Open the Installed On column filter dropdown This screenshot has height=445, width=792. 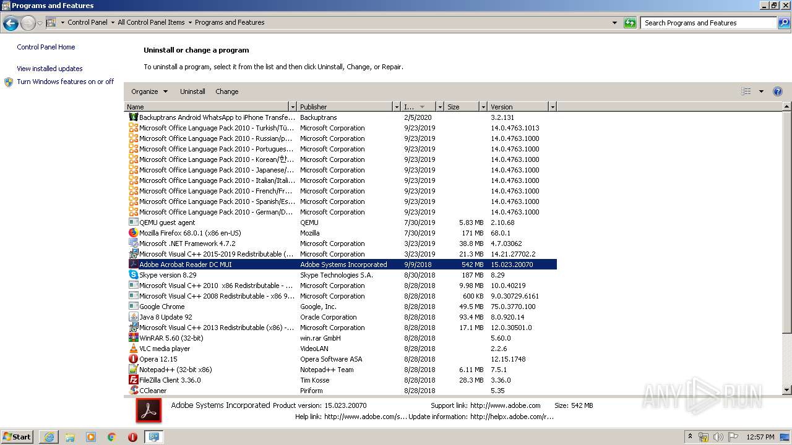440,107
